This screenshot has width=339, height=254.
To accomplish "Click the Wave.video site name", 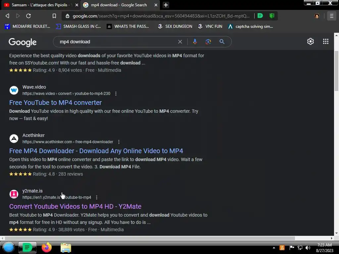I will (x=34, y=87).
